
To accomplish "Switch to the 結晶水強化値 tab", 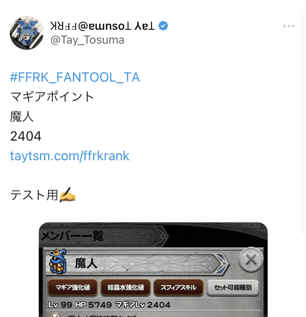I will pos(126,287).
